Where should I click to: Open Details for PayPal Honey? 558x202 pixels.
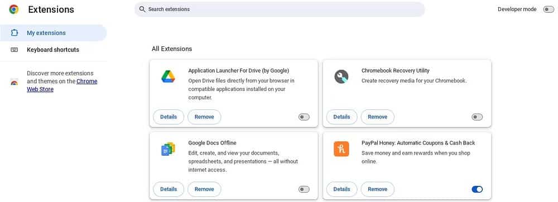[x=341, y=189]
